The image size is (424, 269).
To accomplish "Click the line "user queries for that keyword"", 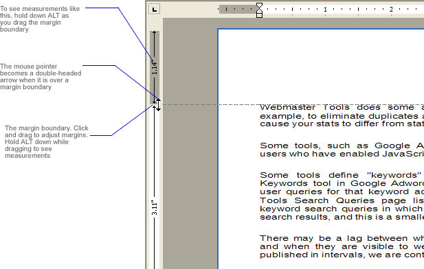I will [x=342, y=192].
